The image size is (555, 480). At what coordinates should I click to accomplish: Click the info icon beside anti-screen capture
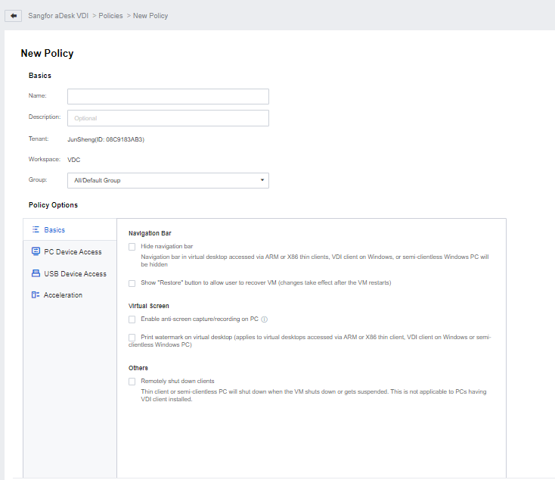(x=264, y=319)
